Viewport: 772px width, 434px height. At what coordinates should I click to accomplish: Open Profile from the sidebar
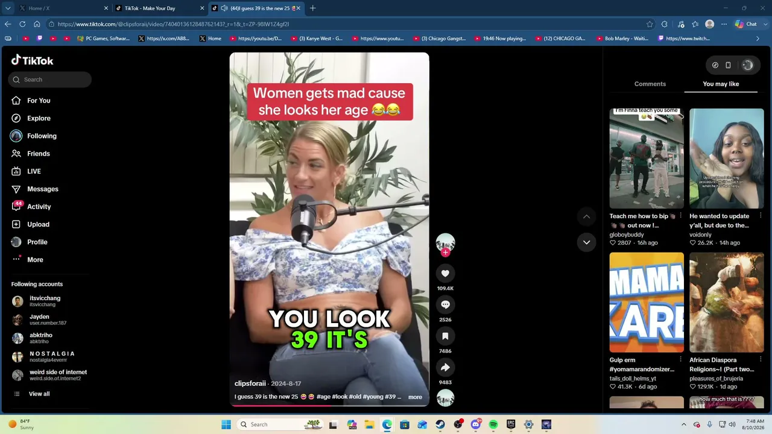coord(30,242)
